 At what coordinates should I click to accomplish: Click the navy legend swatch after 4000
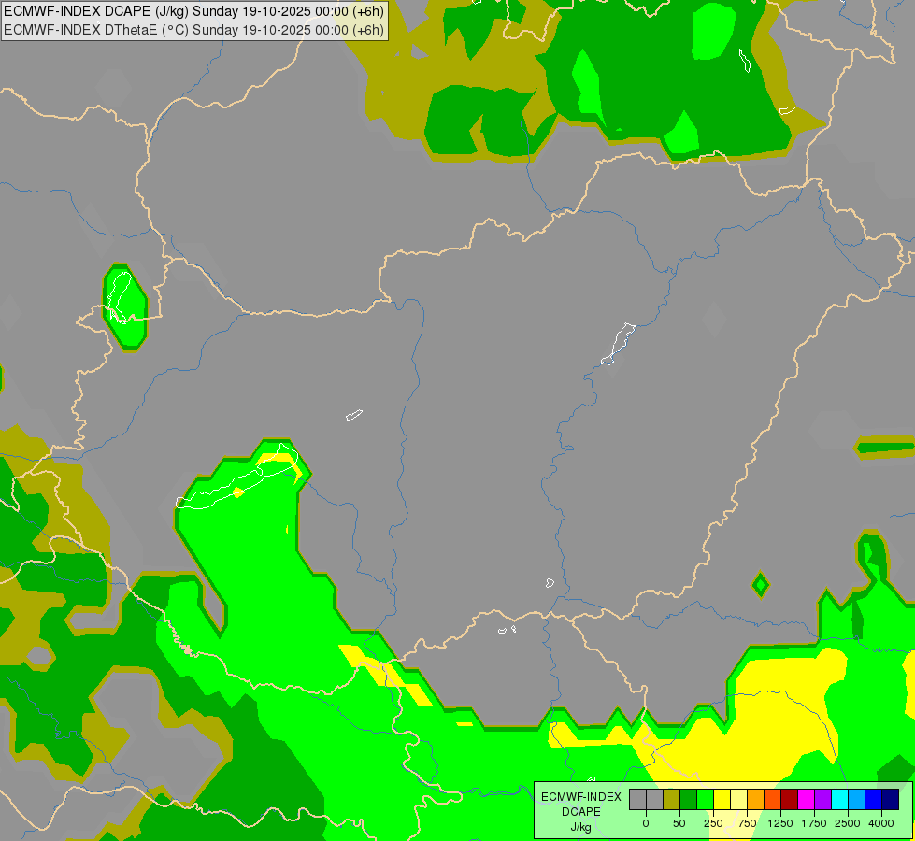click(891, 800)
